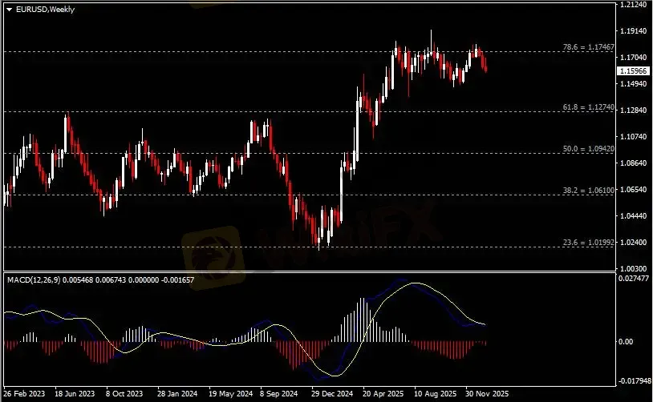The width and height of the screenshot is (653, 402).
Task: Click -0.017948 on the MACD scale
Action: 634,381
